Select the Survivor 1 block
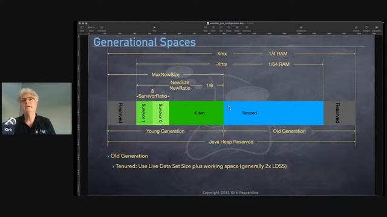The height and width of the screenshot is (217, 387). pos(144,113)
